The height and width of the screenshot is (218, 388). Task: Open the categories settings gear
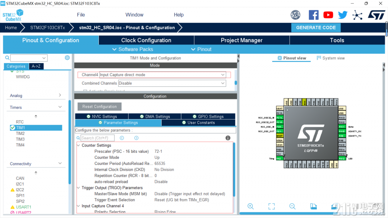pos(67,58)
